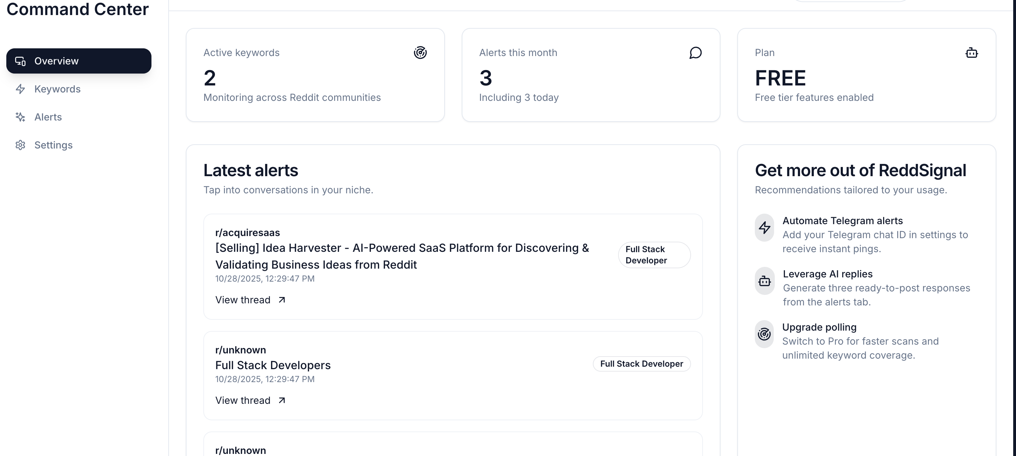1016x456 pixels.
Task: Click the robot icon on the Plan card
Action: click(x=971, y=53)
